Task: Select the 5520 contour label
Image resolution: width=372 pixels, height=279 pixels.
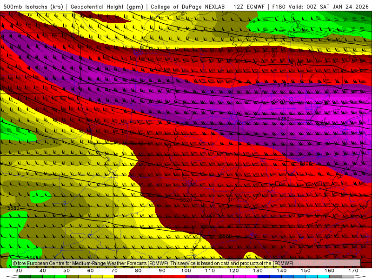Action: (186, 200)
